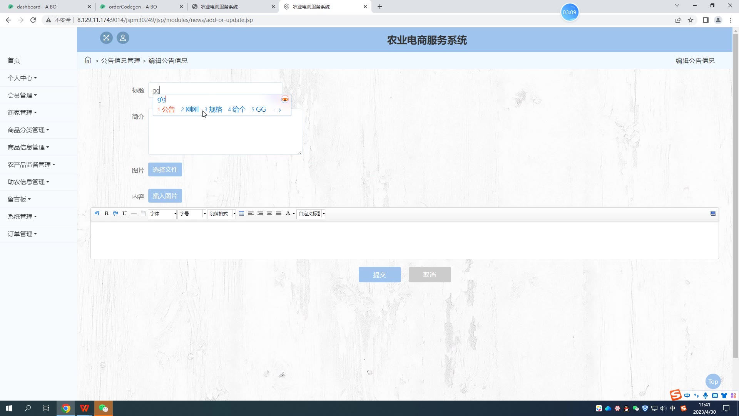Click the 提交 submit button
Image resolution: width=739 pixels, height=416 pixels.
point(380,275)
